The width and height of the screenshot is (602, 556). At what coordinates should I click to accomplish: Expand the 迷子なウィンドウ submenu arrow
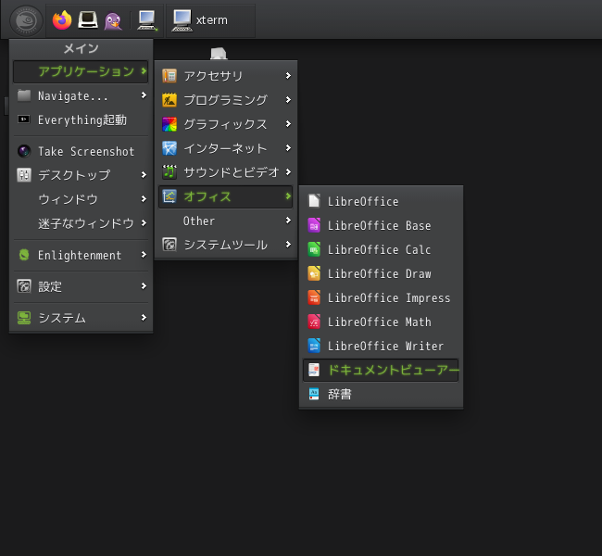(144, 222)
